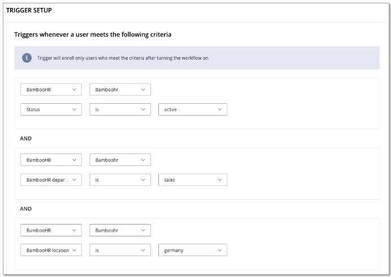
Task: Click the AND label above the location block
Action: click(26, 209)
